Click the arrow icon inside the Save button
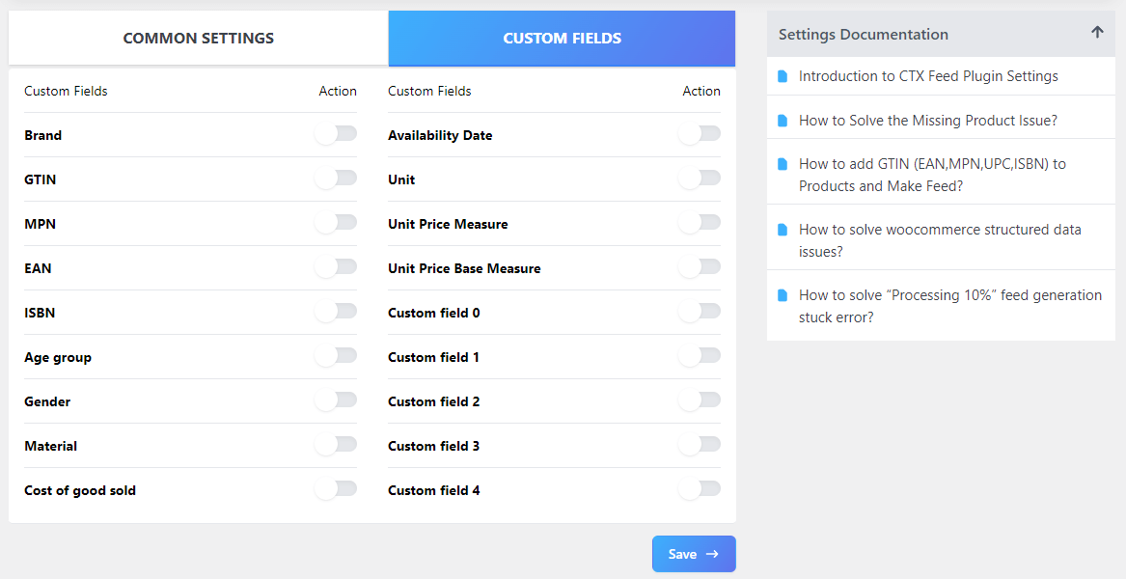Screen dimensions: 1126x579 pyautogui.click(x=711, y=554)
